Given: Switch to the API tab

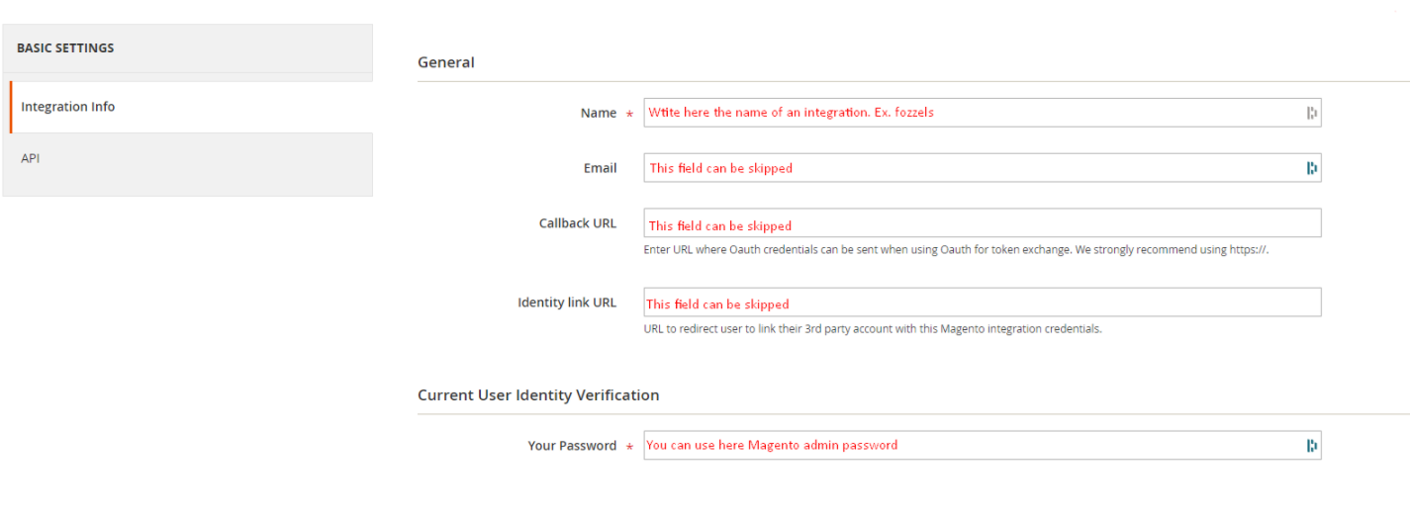Looking at the screenshot, I should point(31,158).
